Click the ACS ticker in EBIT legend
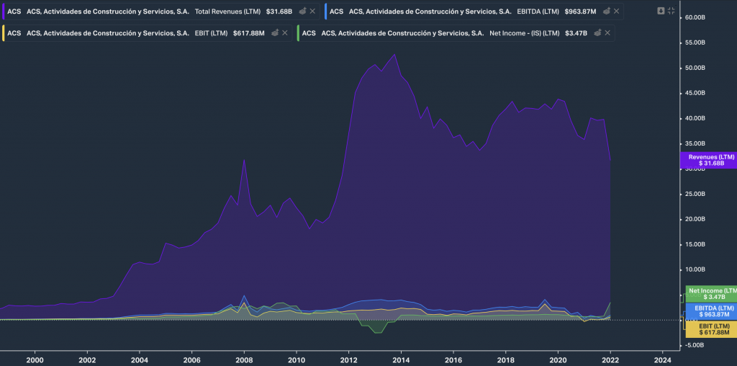This screenshot has height=366, width=737. click(14, 33)
